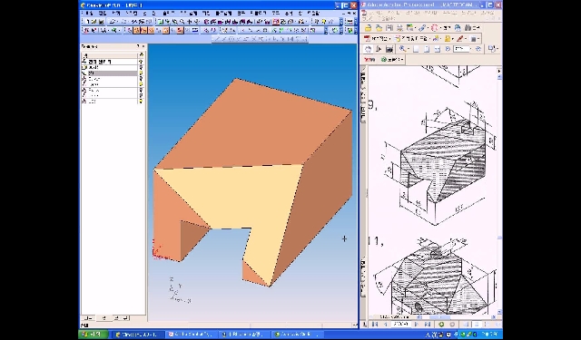581x340 pixels.
Task: Click the Fit Page icon in Acrobat
Action: 427,49
